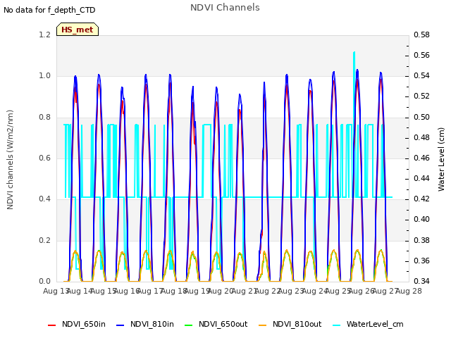451x338 pixels.
Task: Click the 'NDVI channels (W/m2/nm)' axis label
Action: [10, 160]
